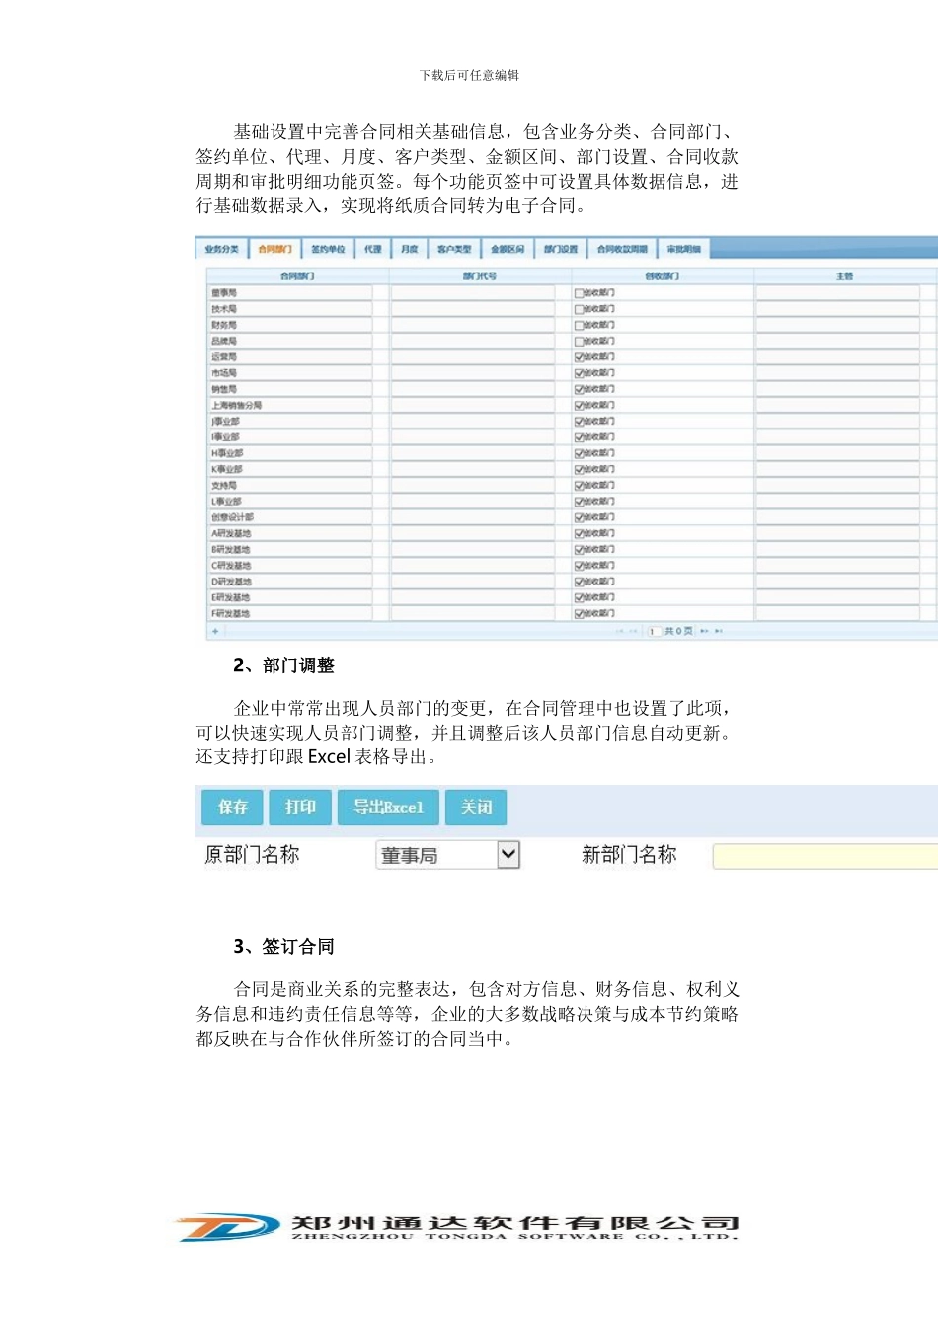This screenshot has height=1327, width=938.
Task: Click the 创收部门 column header
Action: (x=662, y=276)
